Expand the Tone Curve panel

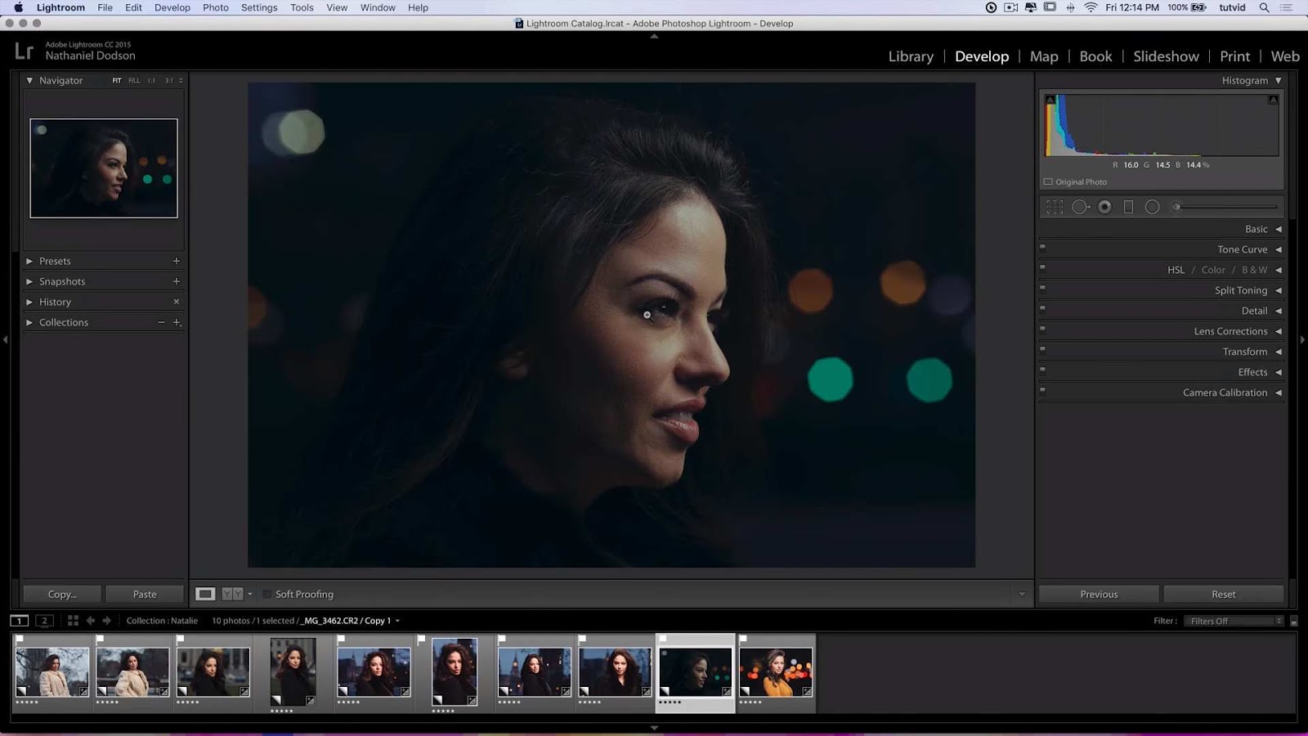(x=1242, y=249)
